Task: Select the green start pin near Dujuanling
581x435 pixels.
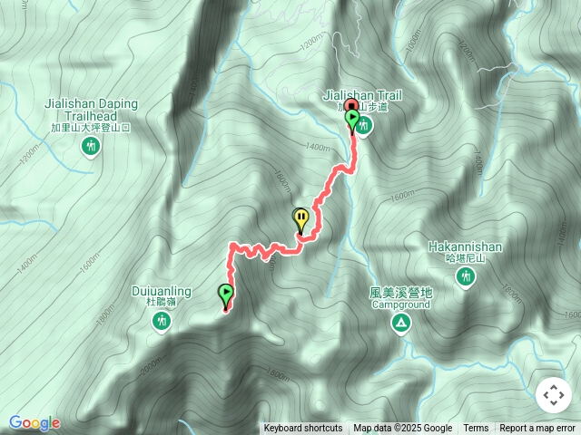Action: [x=226, y=296]
